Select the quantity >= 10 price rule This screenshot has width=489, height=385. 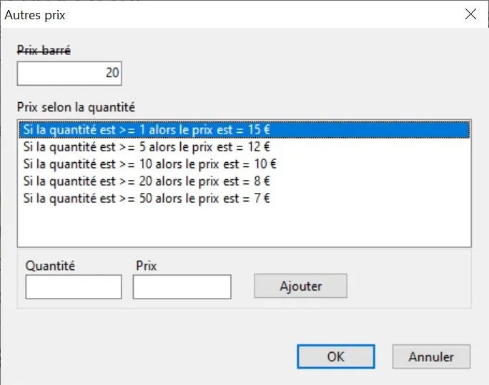[149, 164]
